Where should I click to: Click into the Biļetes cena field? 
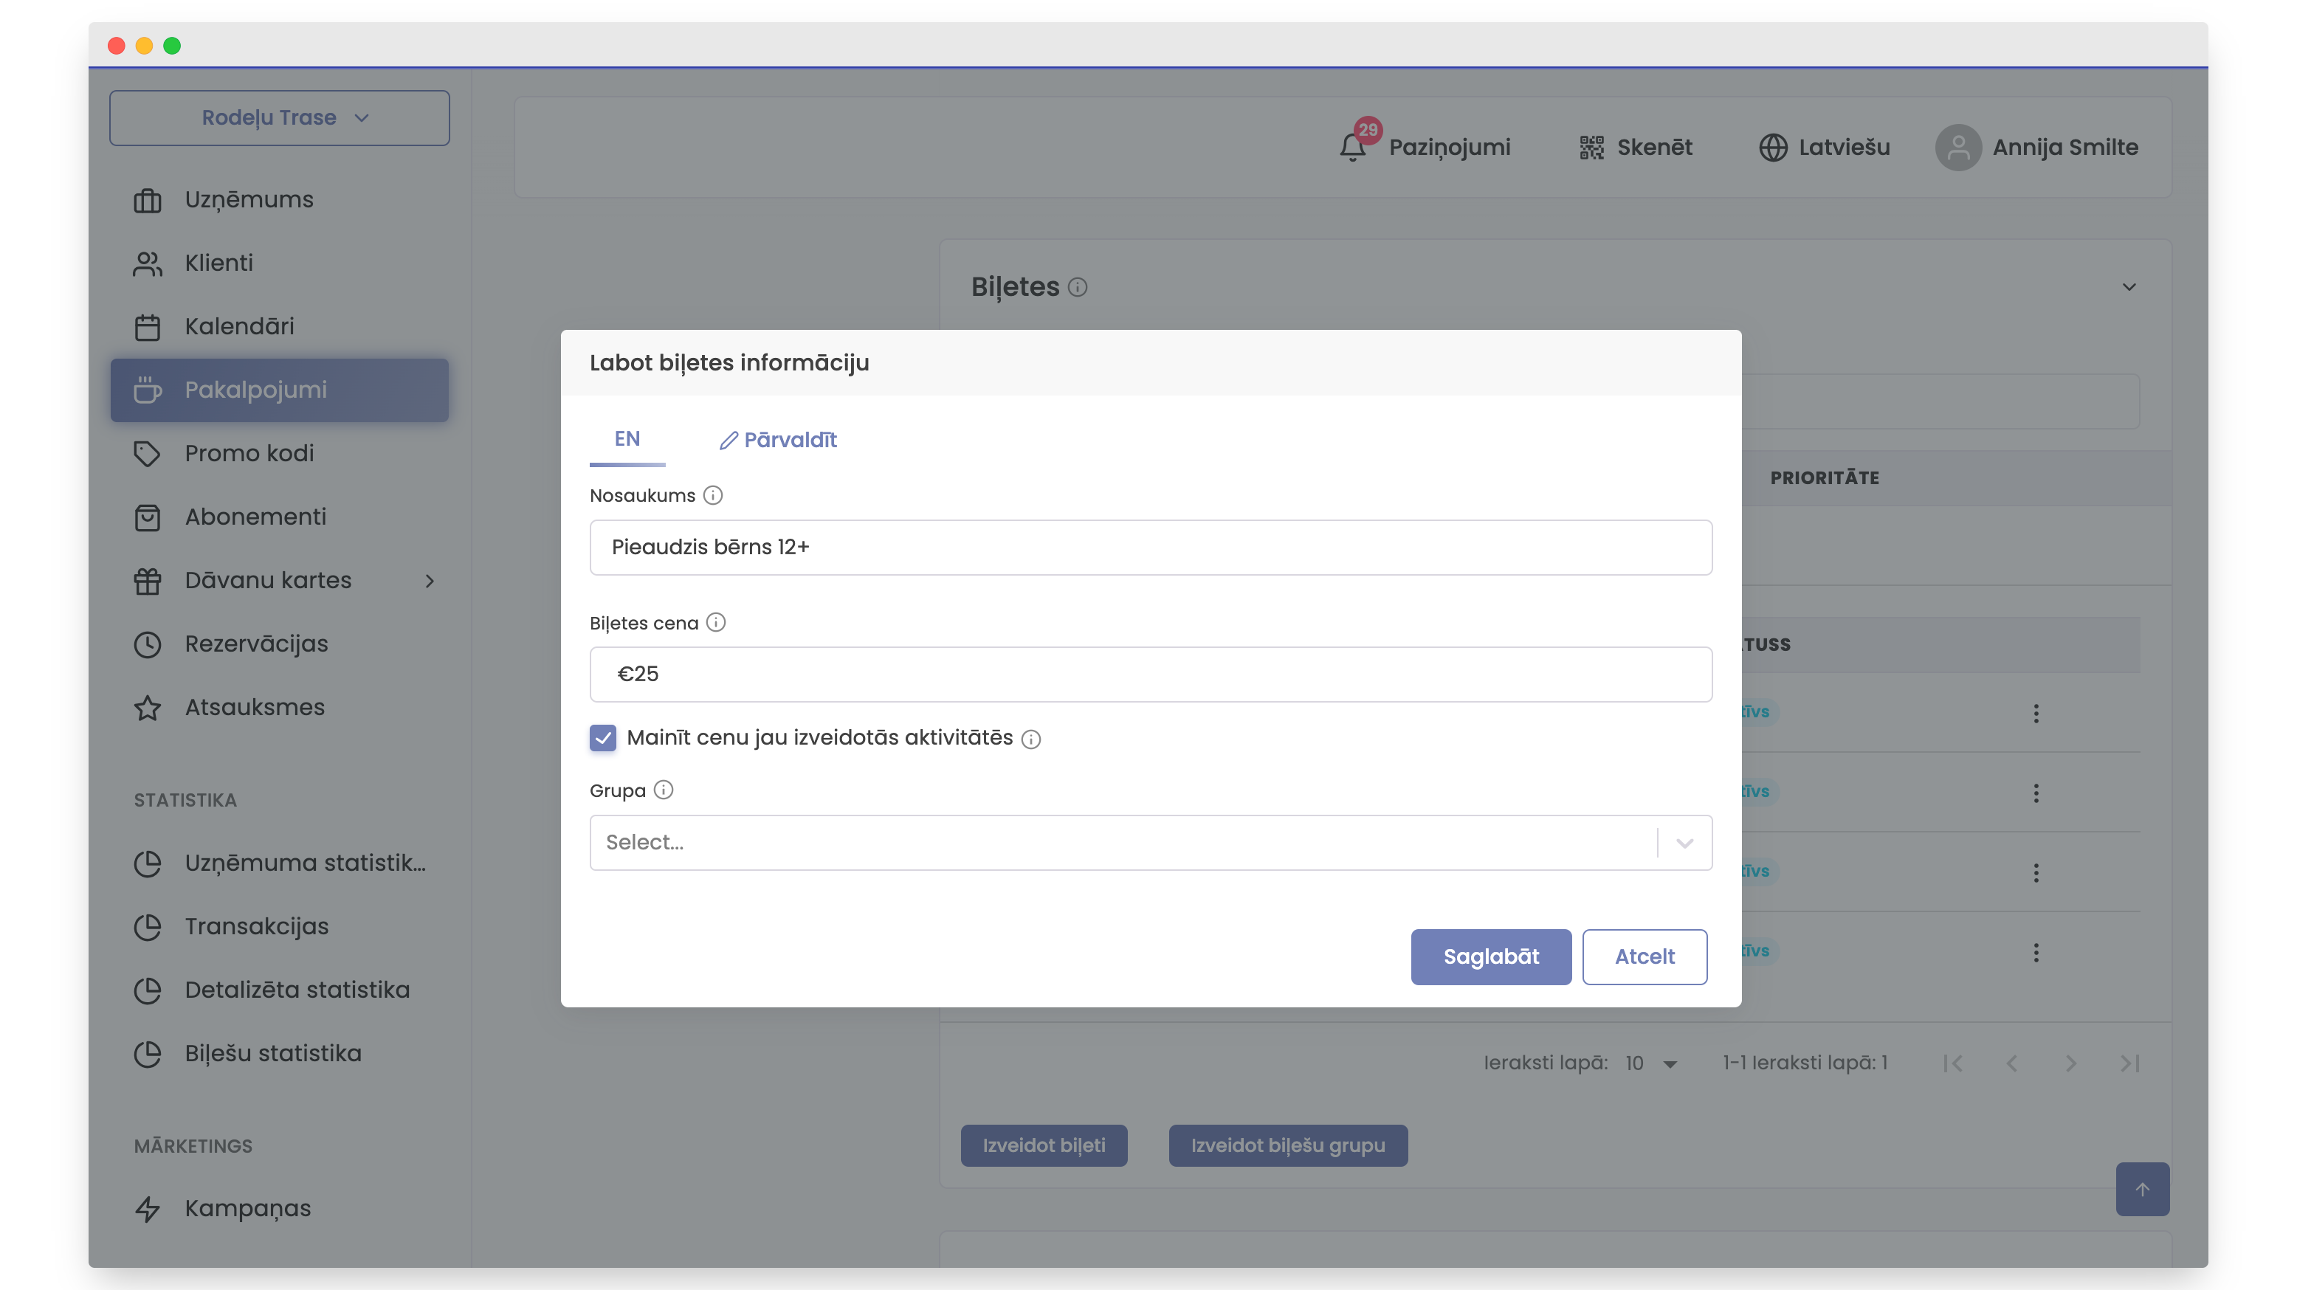click(1149, 674)
